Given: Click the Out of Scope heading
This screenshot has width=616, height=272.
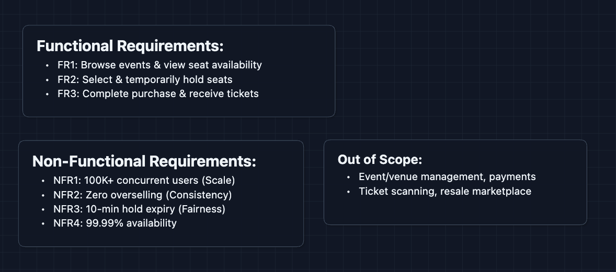Looking at the screenshot, I should point(380,159).
